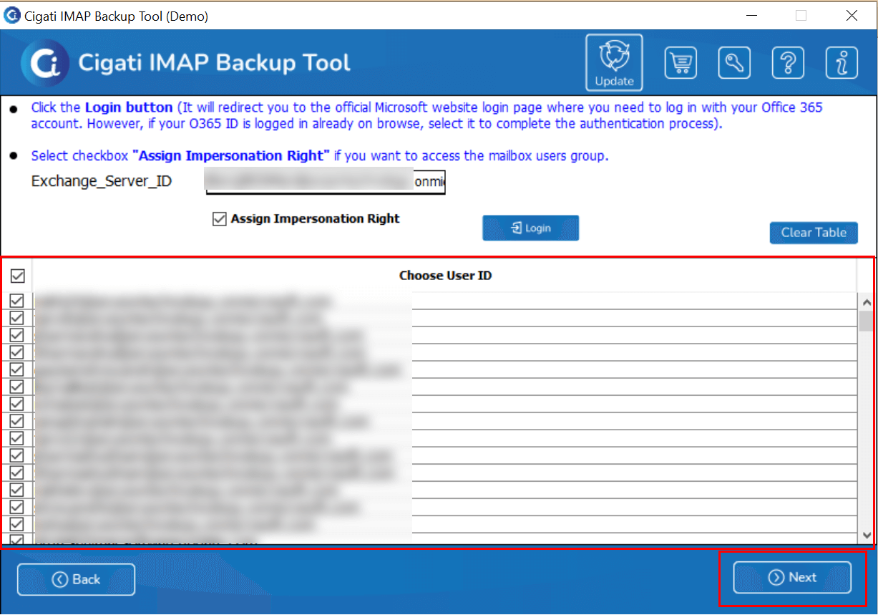The height and width of the screenshot is (615, 878).
Task: Minimize the Cigati IMAP Backup Tool window
Action: [751, 15]
